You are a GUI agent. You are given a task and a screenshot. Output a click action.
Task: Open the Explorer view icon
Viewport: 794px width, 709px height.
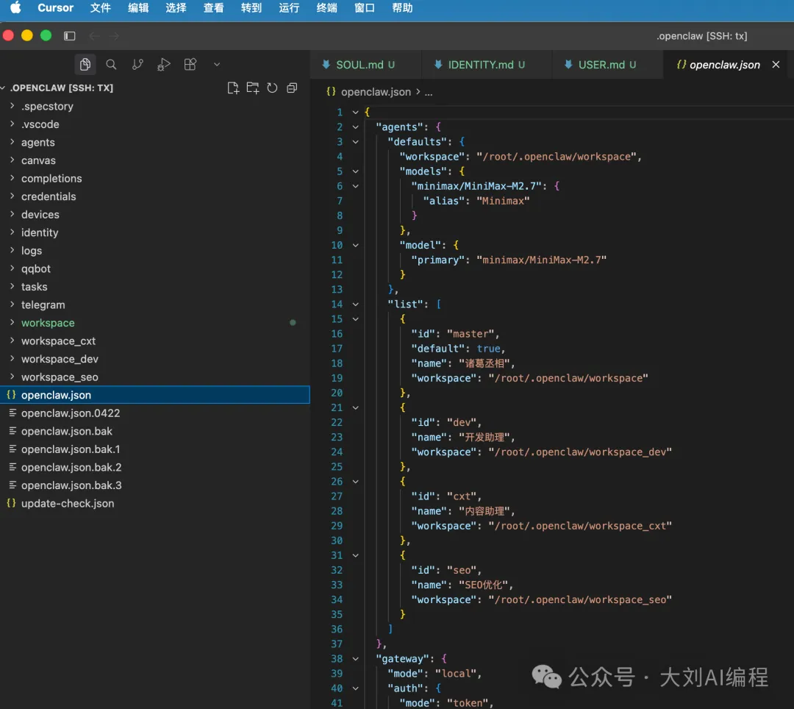85,65
